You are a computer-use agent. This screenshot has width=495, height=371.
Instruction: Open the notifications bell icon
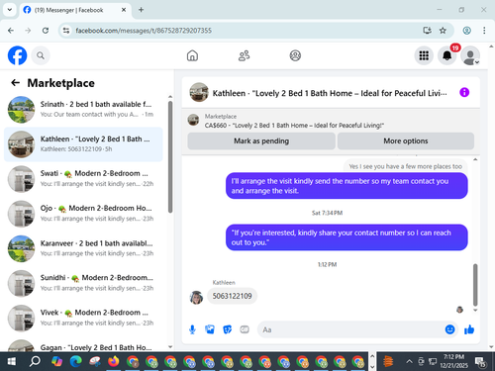point(446,55)
